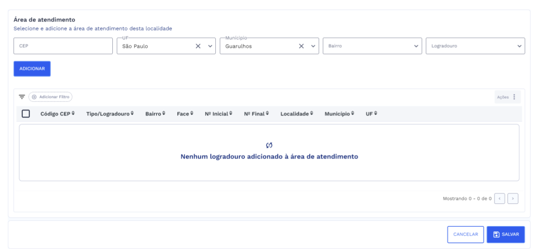Sort table by Bairro column
Viewport: 533px width, 251px height.
point(155,113)
